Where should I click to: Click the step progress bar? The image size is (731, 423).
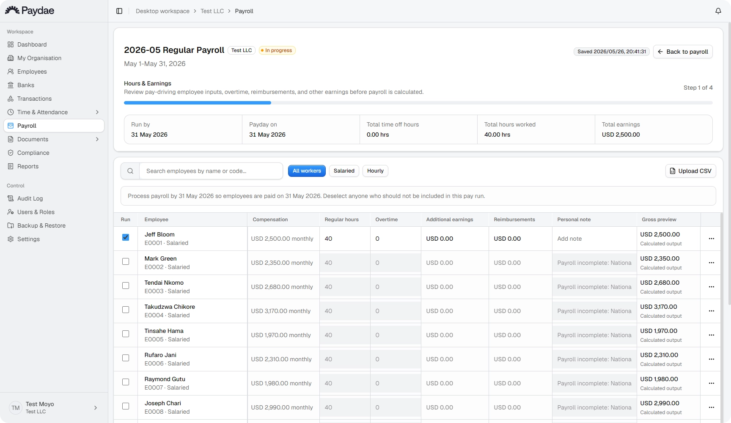[x=418, y=103]
